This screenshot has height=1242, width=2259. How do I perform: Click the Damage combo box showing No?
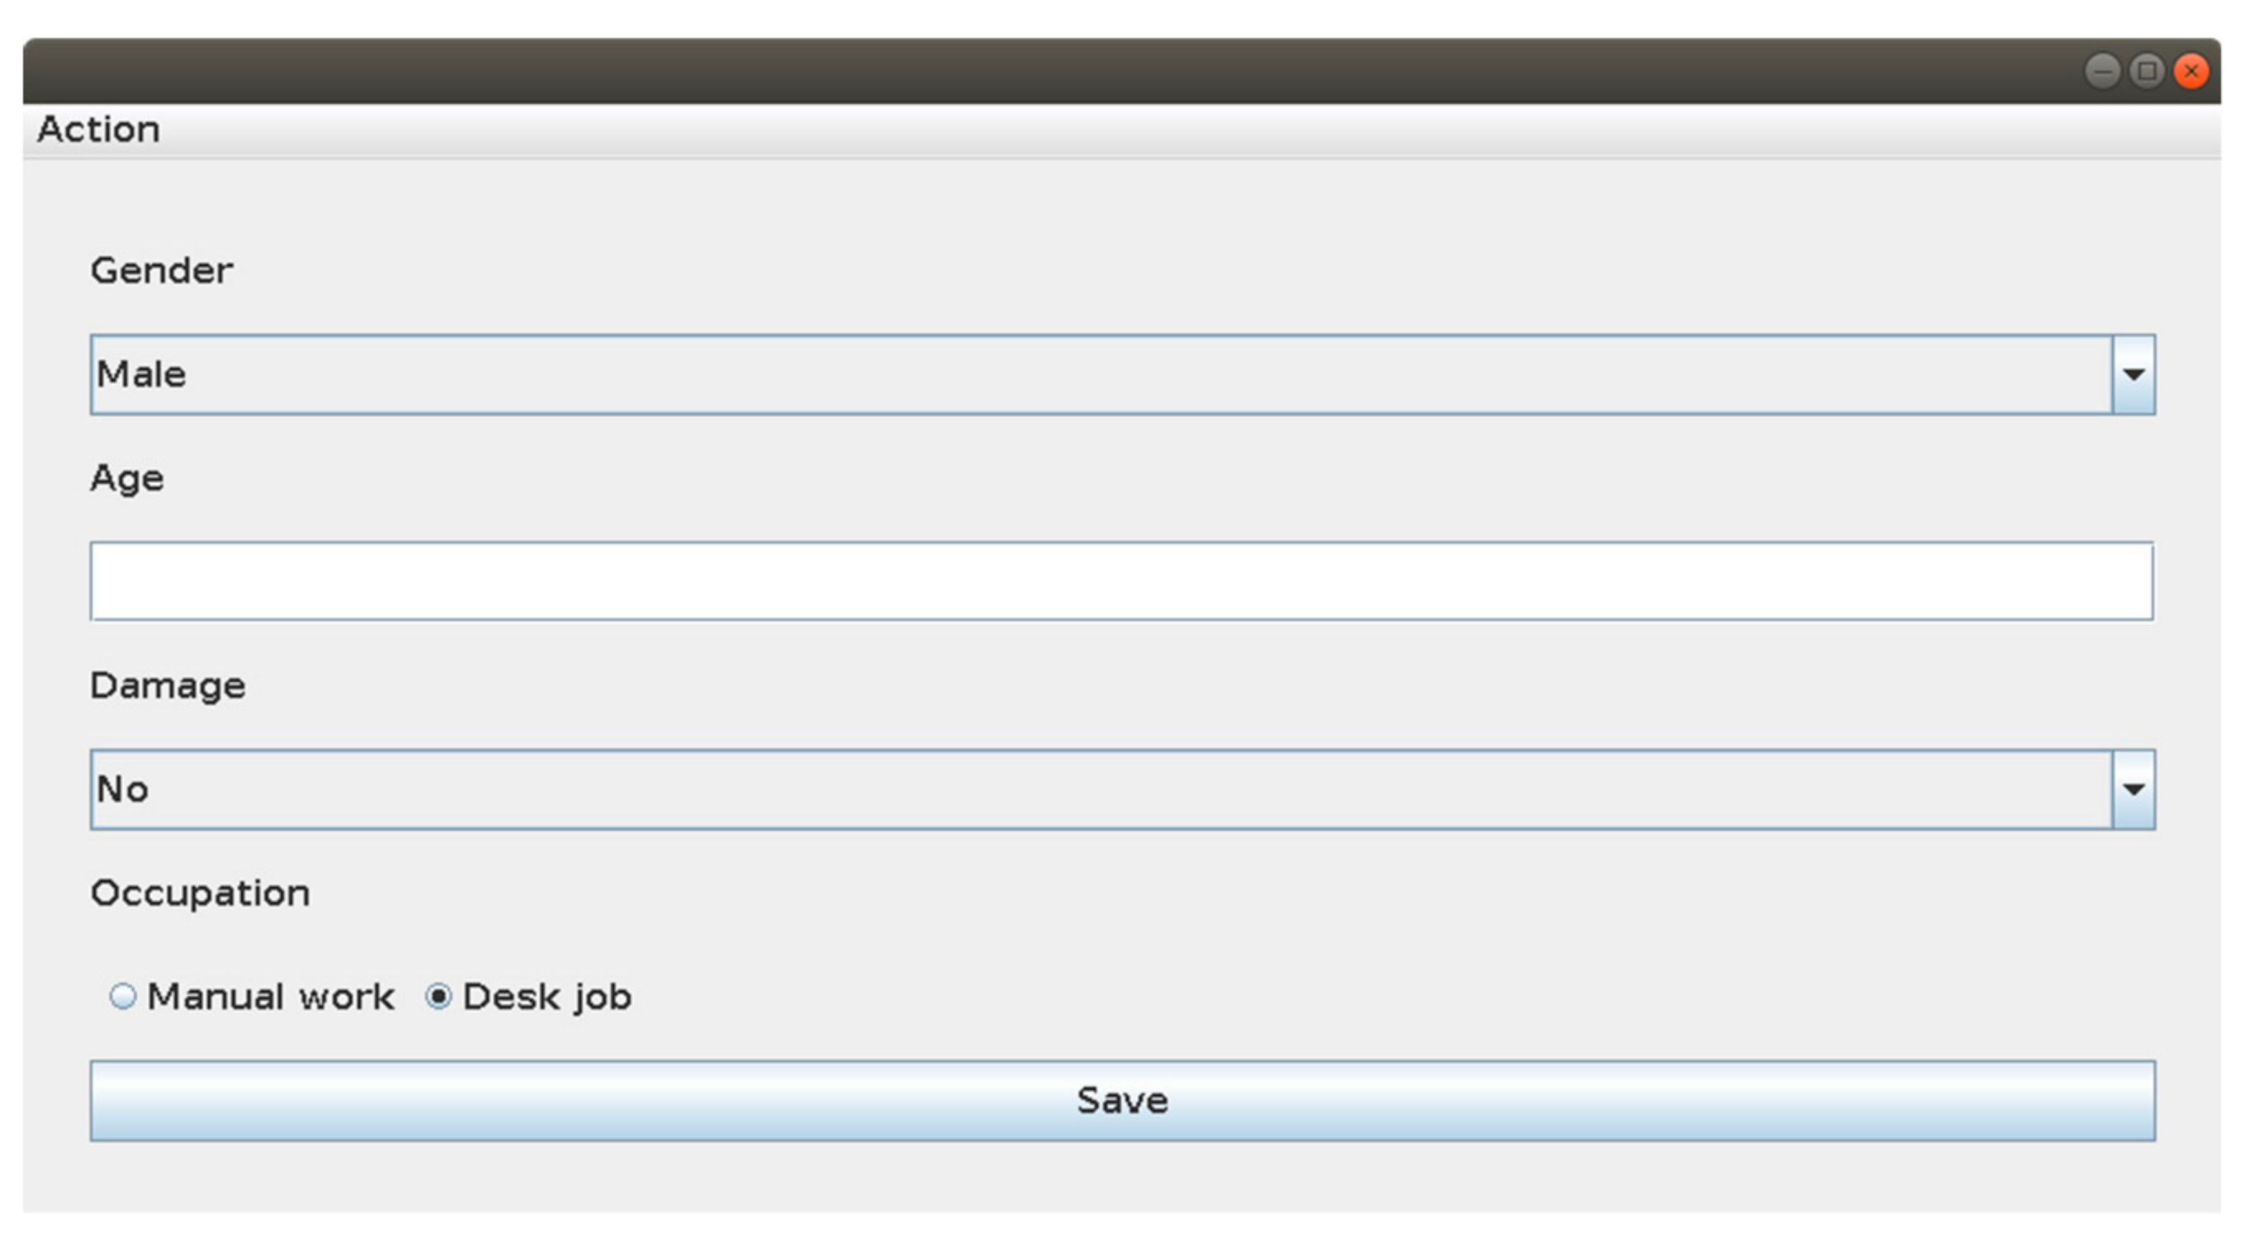point(1101,789)
